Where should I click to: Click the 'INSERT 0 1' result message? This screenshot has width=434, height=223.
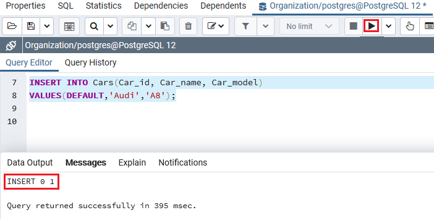pos(31,182)
